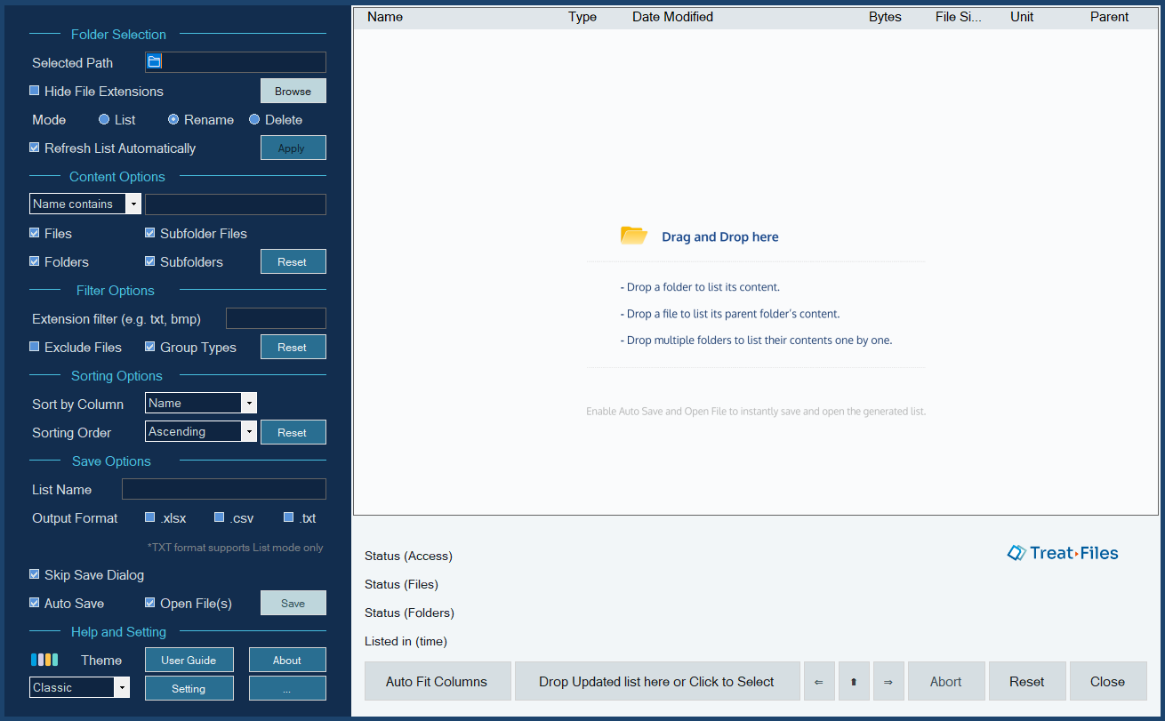Enable Hide File Extensions checkbox
This screenshot has height=721, width=1165.
35,91
